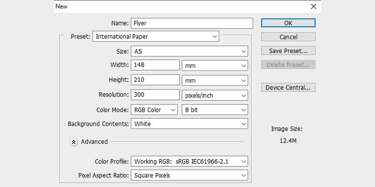
Task: Cancel the New document dialog
Action: pos(288,37)
